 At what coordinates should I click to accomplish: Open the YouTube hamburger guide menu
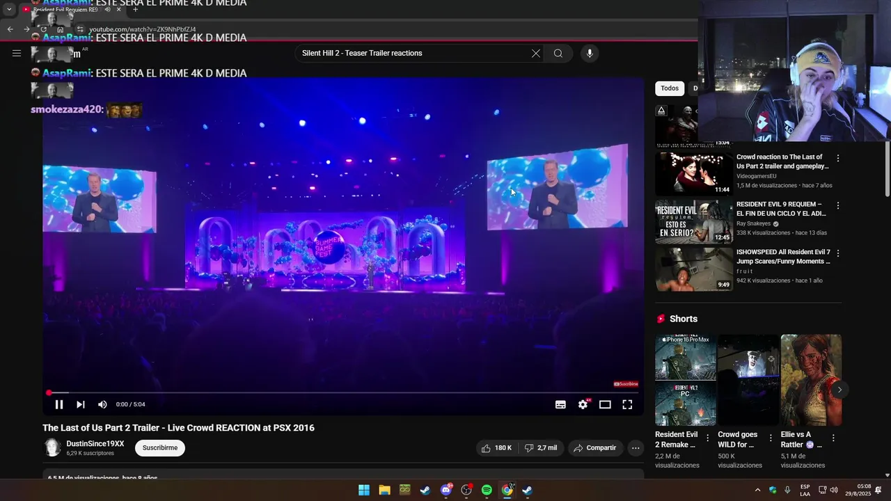[x=17, y=53]
